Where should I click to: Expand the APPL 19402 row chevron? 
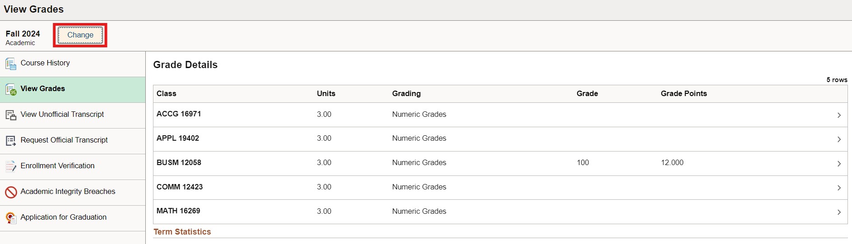[839, 139]
